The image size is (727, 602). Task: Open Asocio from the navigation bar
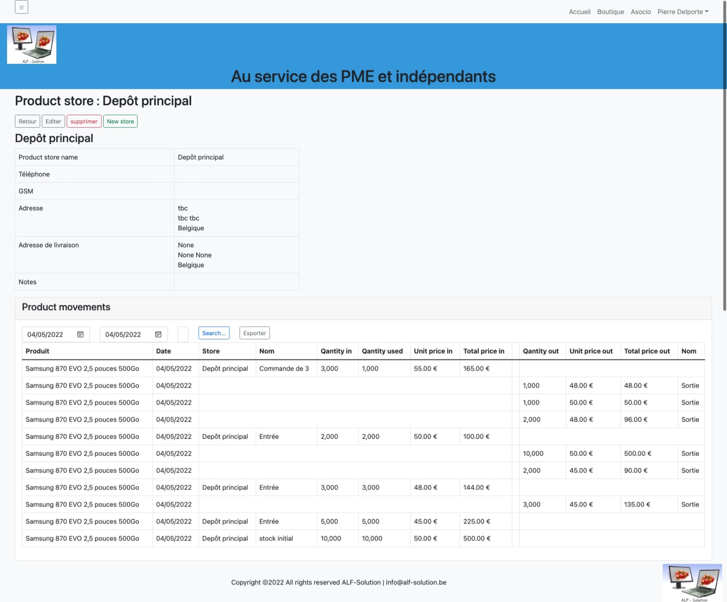(640, 12)
